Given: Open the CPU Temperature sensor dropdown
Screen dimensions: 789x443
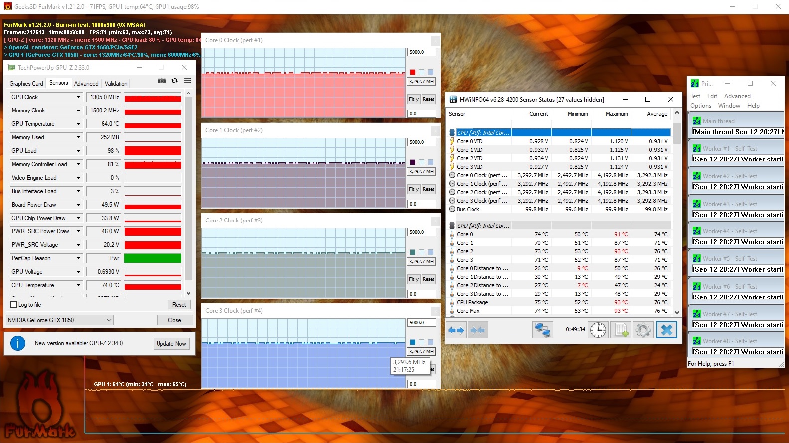Looking at the screenshot, I should [x=78, y=285].
